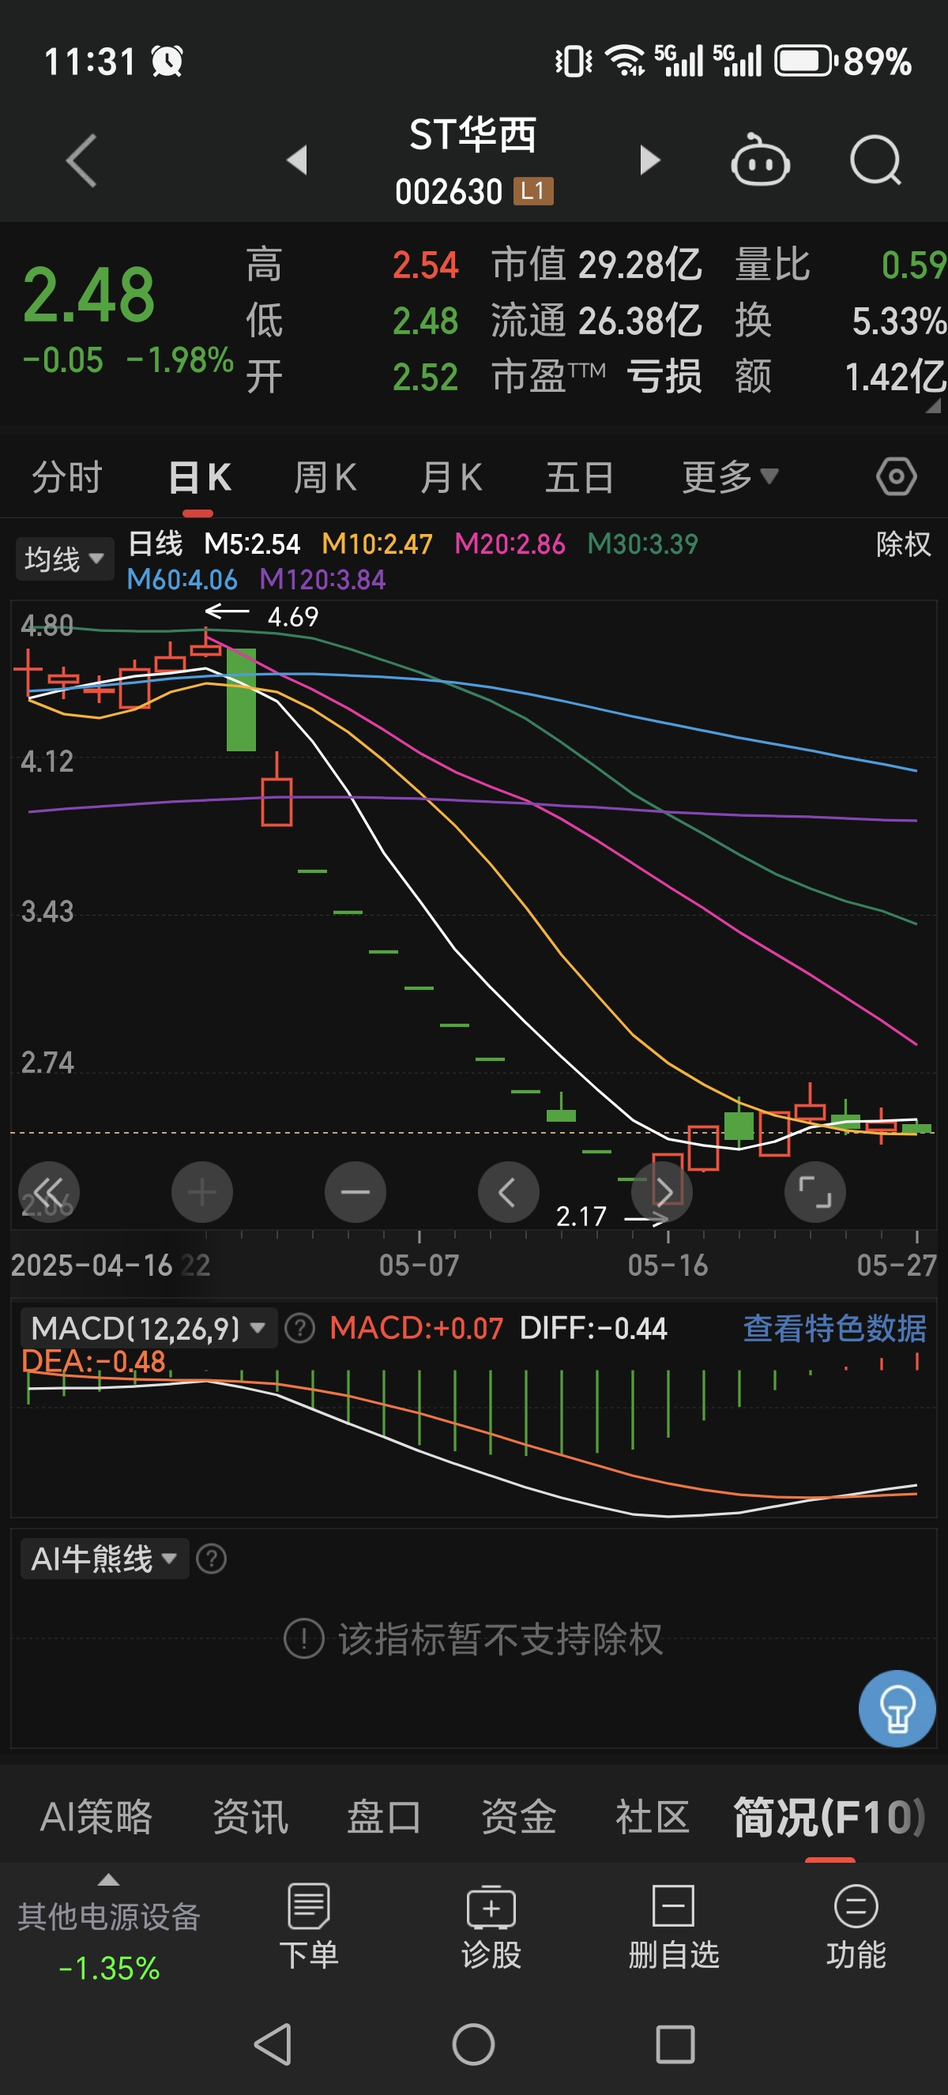The image size is (948, 2095).
Task: Open 查看特色数据 link
Action: 834,1328
